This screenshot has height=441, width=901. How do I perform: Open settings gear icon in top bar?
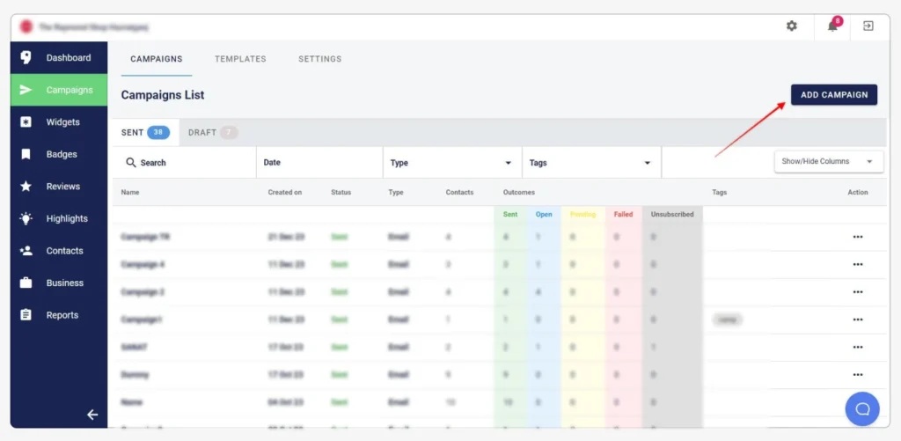click(791, 26)
